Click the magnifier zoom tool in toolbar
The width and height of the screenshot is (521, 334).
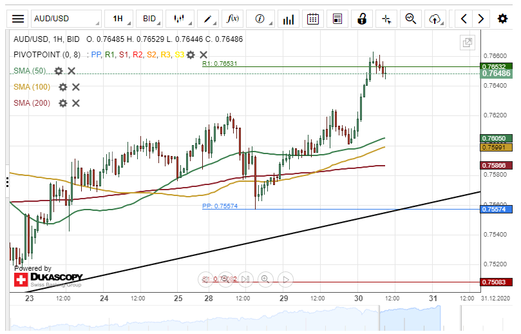point(410,19)
